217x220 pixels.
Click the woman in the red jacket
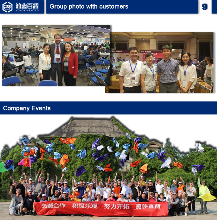70,64
